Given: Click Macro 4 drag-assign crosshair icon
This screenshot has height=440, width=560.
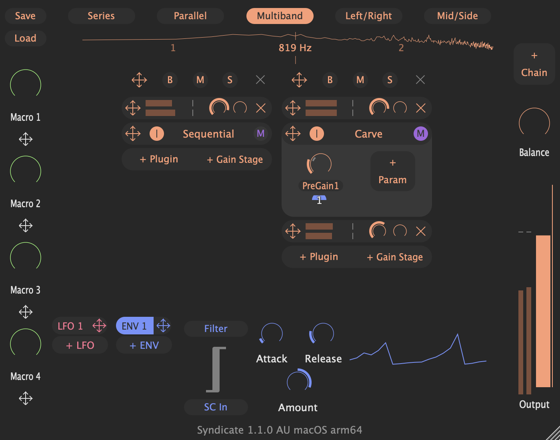Looking at the screenshot, I should pyautogui.click(x=26, y=398).
